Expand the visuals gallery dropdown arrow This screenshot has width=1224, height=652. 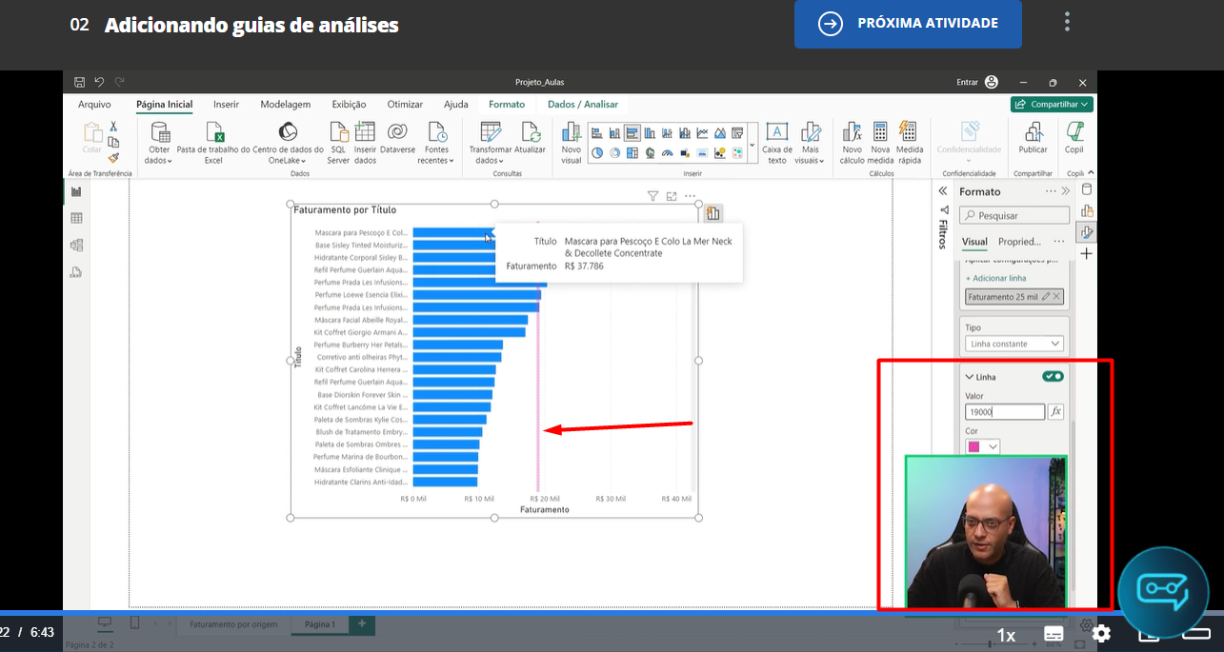tap(752, 145)
